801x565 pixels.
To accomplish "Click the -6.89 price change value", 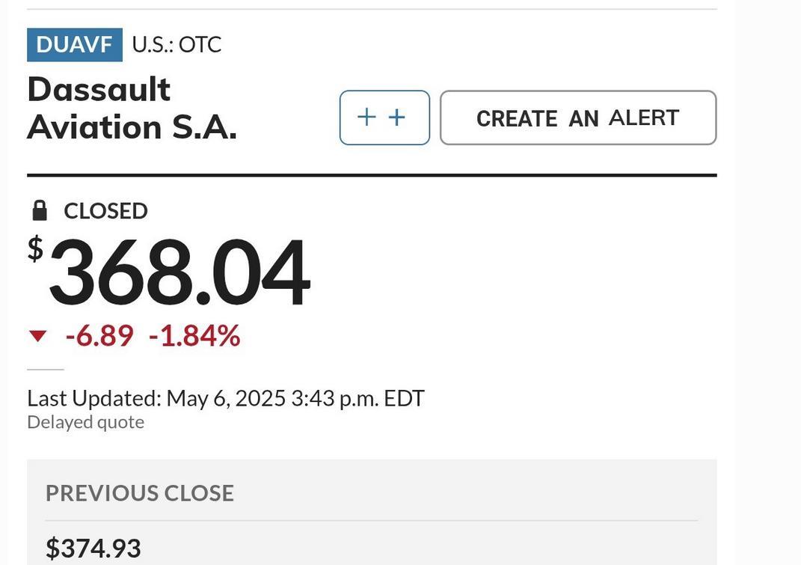I will (x=99, y=336).
